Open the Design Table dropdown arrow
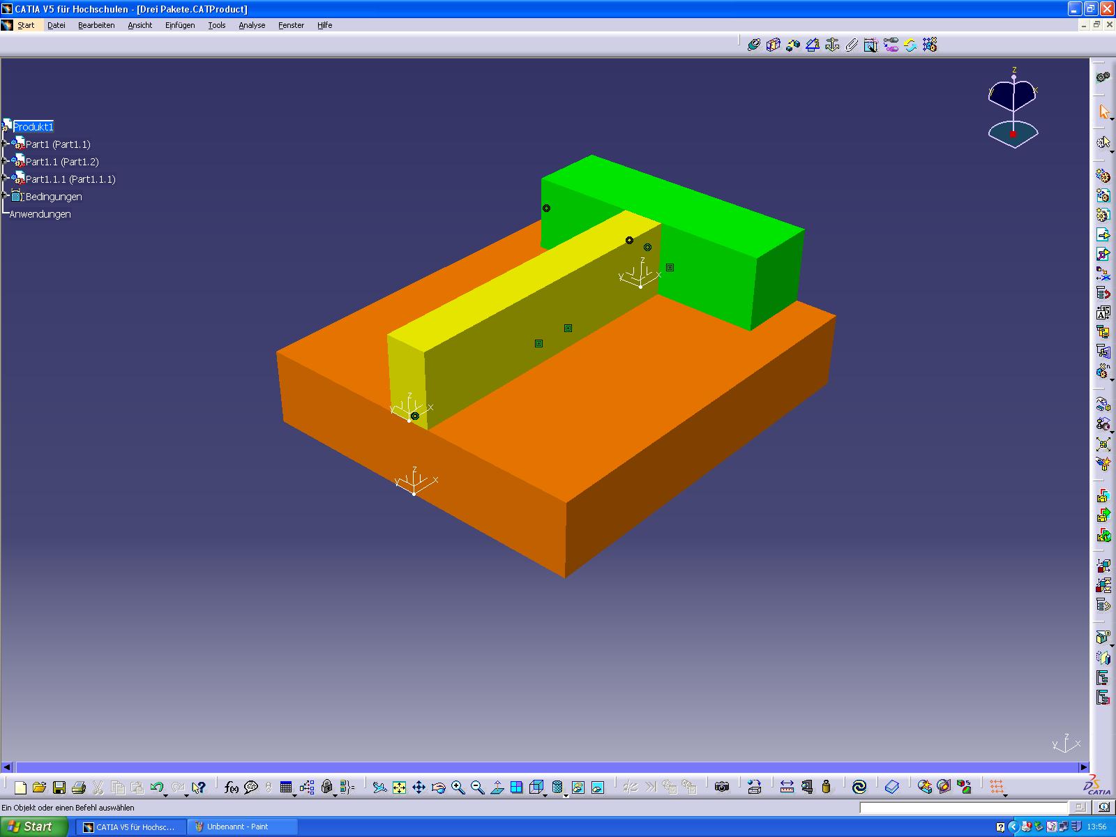1116x837 pixels. click(x=294, y=795)
